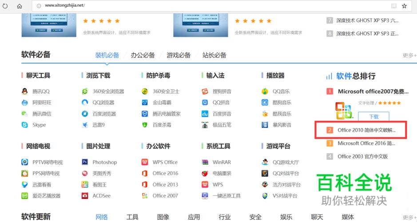Open the reading view icon in address bar
This screenshot has height=222, width=417.
394,6
